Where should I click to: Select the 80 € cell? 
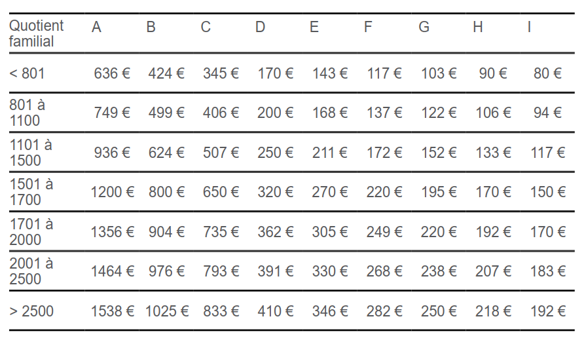coord(548,73)
